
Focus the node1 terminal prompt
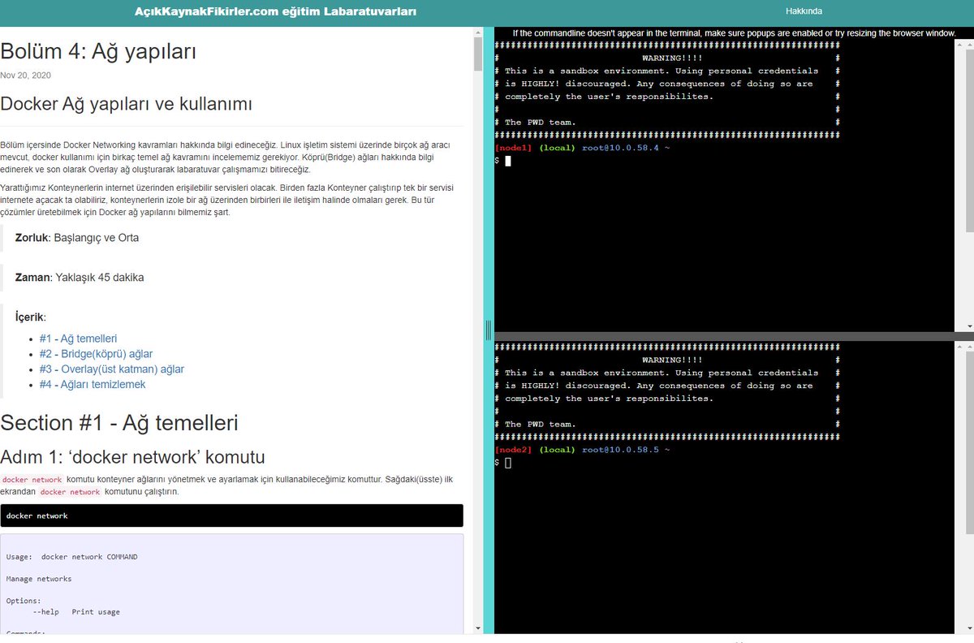pyautogui.click(x=508, y=161)
